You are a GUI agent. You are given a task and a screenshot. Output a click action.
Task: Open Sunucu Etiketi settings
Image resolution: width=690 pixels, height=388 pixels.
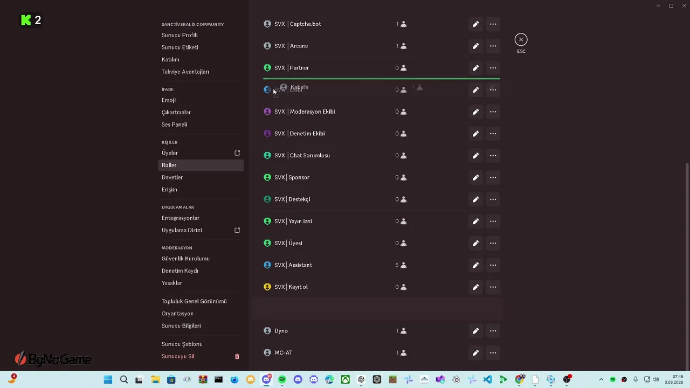[180, 47]
